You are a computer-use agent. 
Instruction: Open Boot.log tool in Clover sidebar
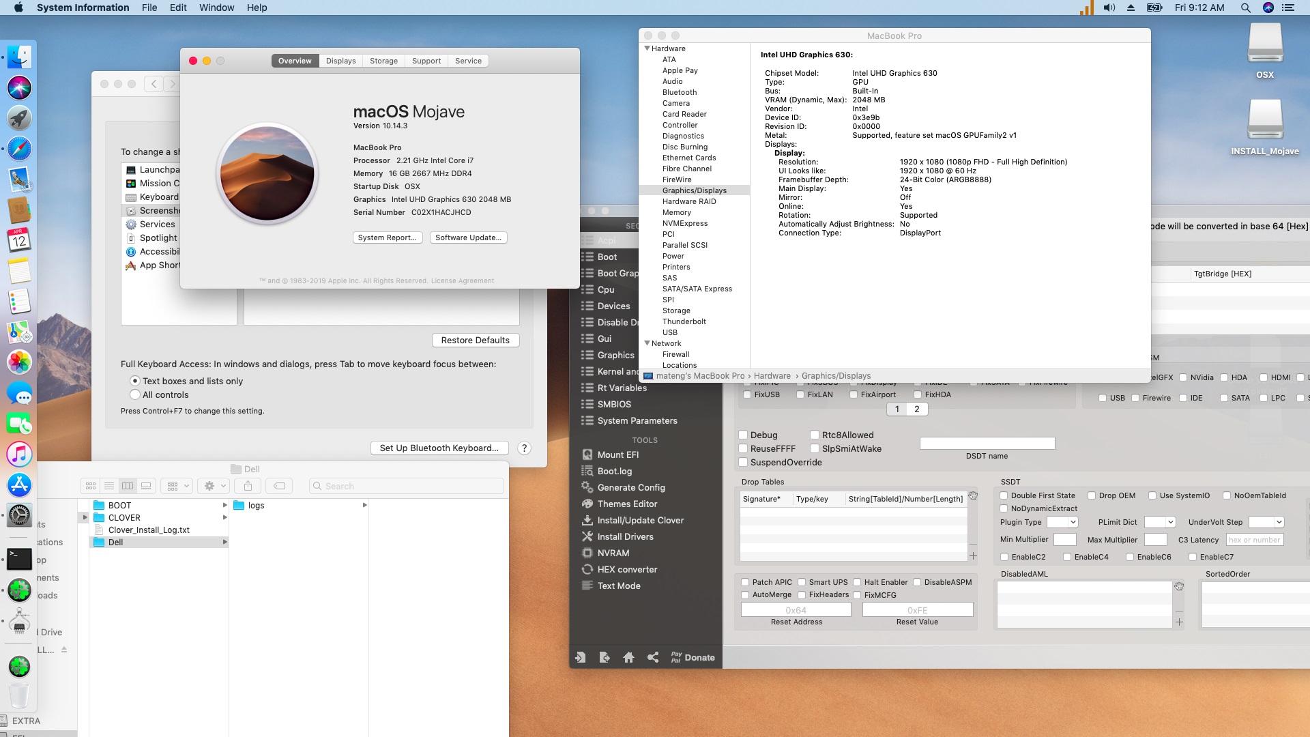click(615, 471)
